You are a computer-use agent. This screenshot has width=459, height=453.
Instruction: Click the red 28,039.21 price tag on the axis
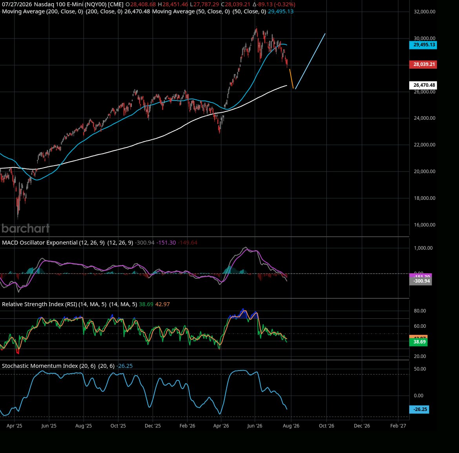coord(423,64)
